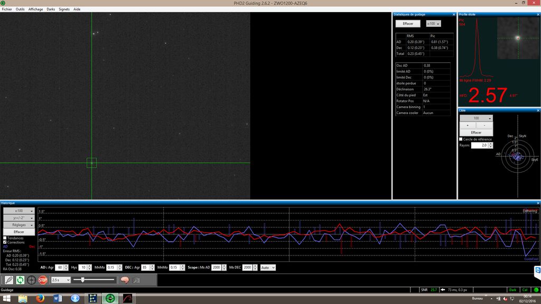Click the greyed camera settings wrench icon
541x304 pixels.
coord(136,280)
